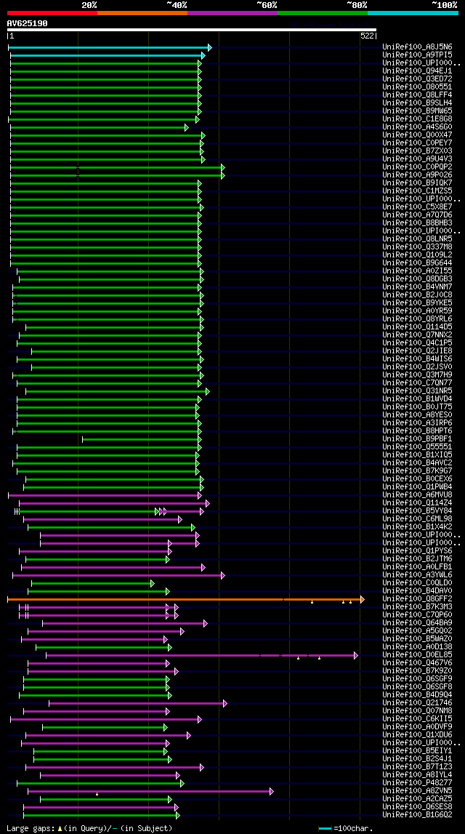The image size is (465, 834).
Task: Select the UniRef100_A9P026 label
Action: point(417,175)
